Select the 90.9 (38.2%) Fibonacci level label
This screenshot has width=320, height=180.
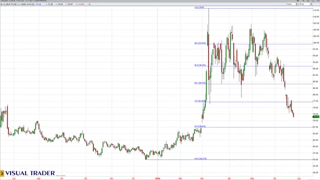point(200,65)
